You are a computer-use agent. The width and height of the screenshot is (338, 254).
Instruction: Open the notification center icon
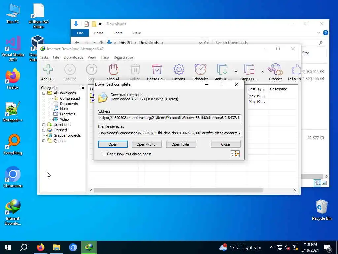click(x=328, y=247)
